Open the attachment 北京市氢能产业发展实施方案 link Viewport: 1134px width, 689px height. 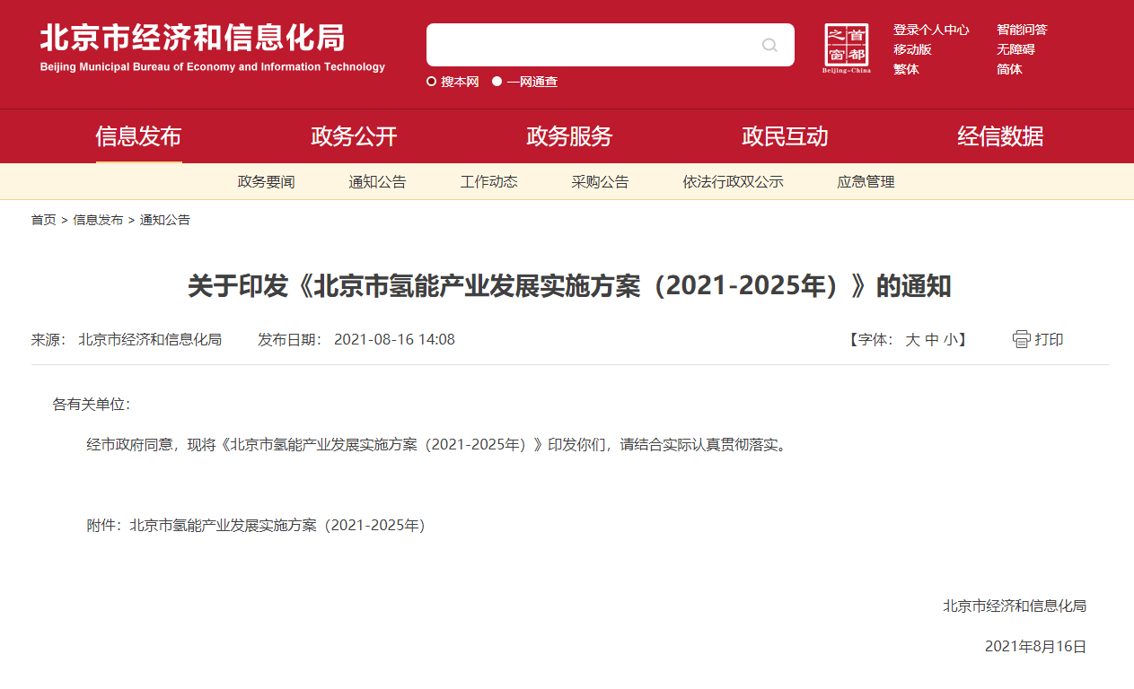coord(277,526)
